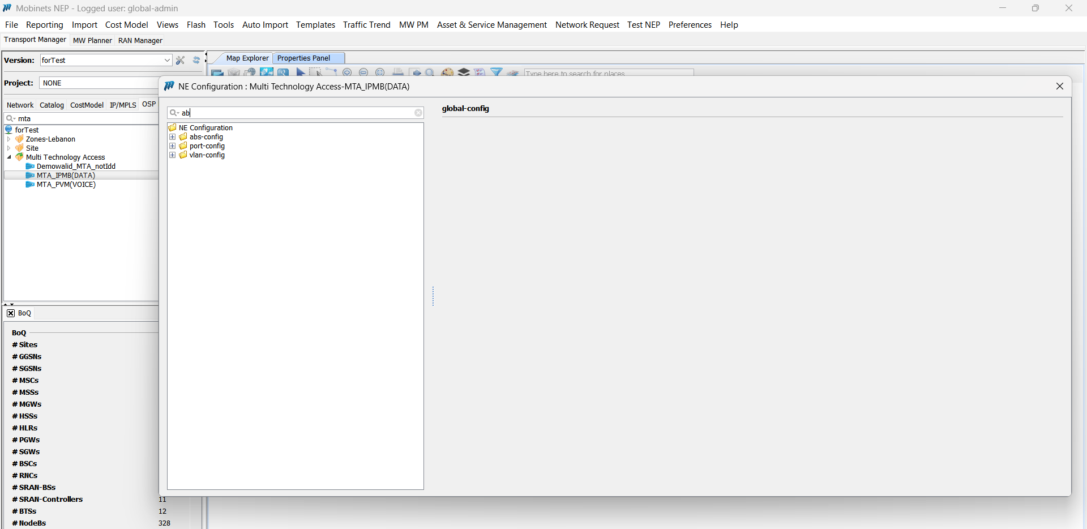Click the version tools wrench icon
The width and height of the screenshot is (1087, 529).
[181, 61]
